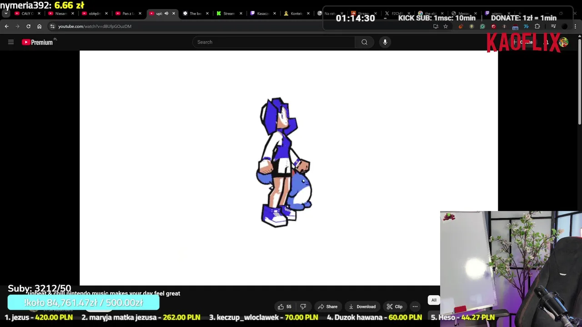The width and height of the screenshot is (582, 327).
Task: Click the 7TV extension icon
Action: coord(526,26)
